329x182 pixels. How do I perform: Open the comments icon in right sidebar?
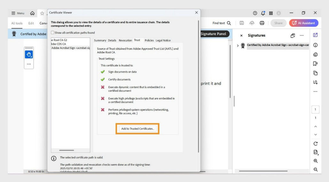click(x=315, y=55)
